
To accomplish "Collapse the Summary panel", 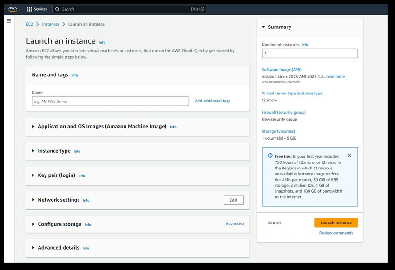I will 263,27.
